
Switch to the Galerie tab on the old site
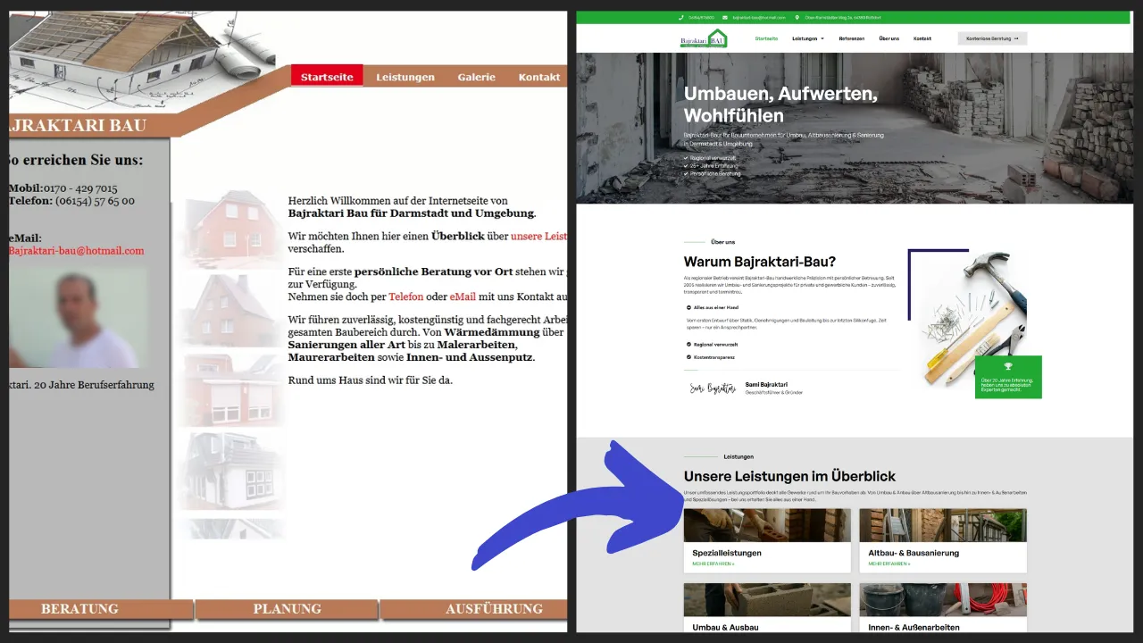coord(476,77)
